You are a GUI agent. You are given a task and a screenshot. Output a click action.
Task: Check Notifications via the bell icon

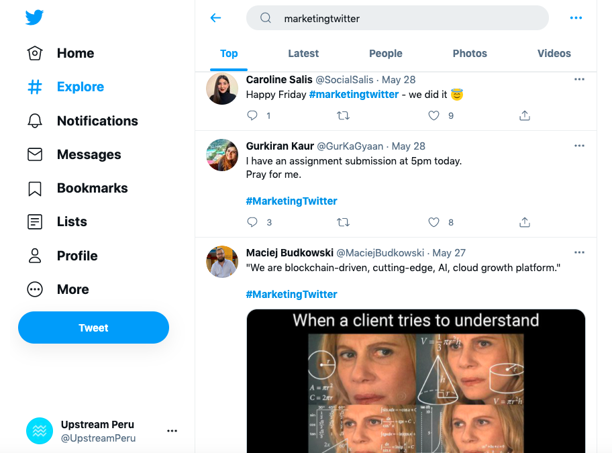[x=34, y=121]
